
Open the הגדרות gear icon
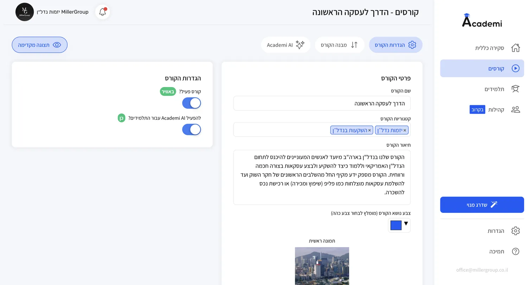pyautogui.click(x=516, y=231)
